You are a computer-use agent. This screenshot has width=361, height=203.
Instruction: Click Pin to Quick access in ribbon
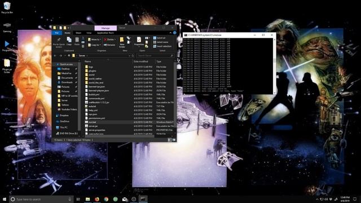point(59,42)
